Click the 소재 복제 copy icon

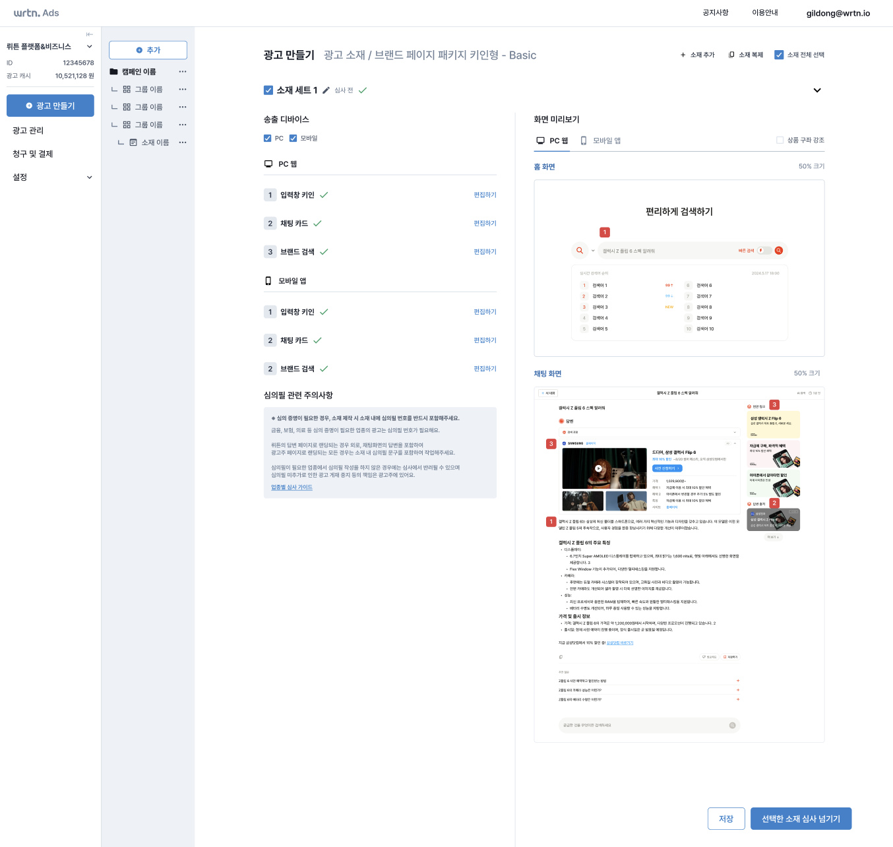(x=731, y=55)
